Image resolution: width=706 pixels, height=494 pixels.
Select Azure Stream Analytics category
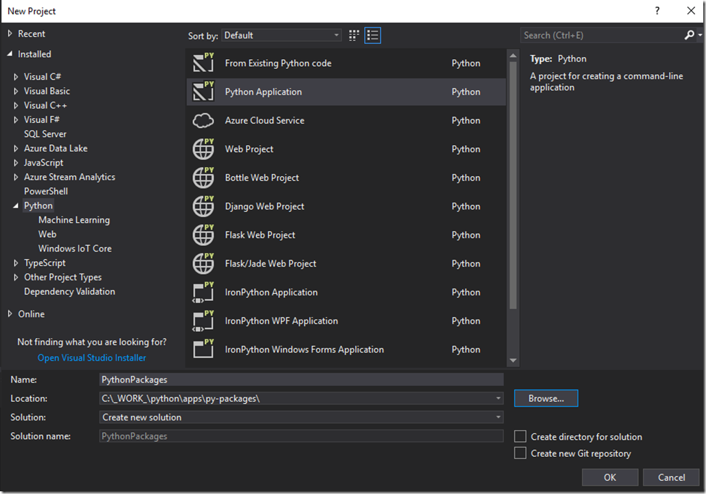click(69, 177)
